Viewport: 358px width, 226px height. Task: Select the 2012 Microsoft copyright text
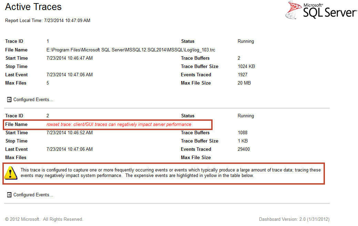(x=44, y=219)
